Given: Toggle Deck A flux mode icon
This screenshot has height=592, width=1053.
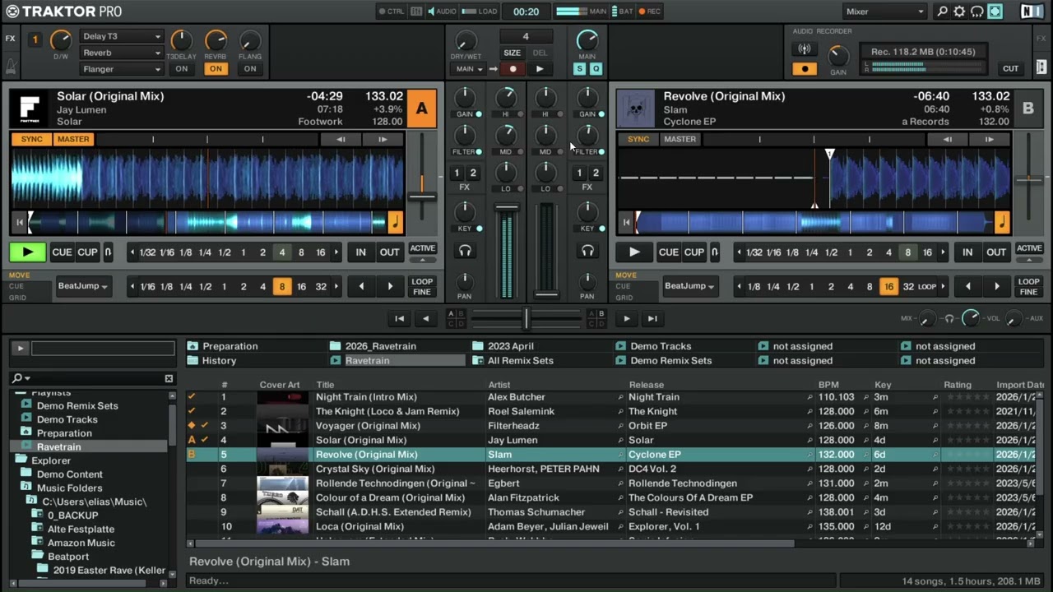Looking at the screenshot, I should (x=108, y=252).
